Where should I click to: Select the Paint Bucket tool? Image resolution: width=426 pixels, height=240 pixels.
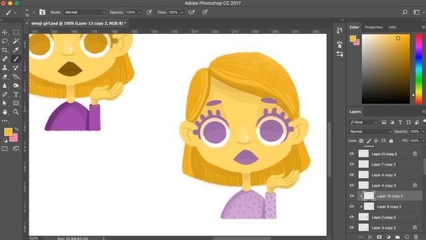(x=16, y=77)
